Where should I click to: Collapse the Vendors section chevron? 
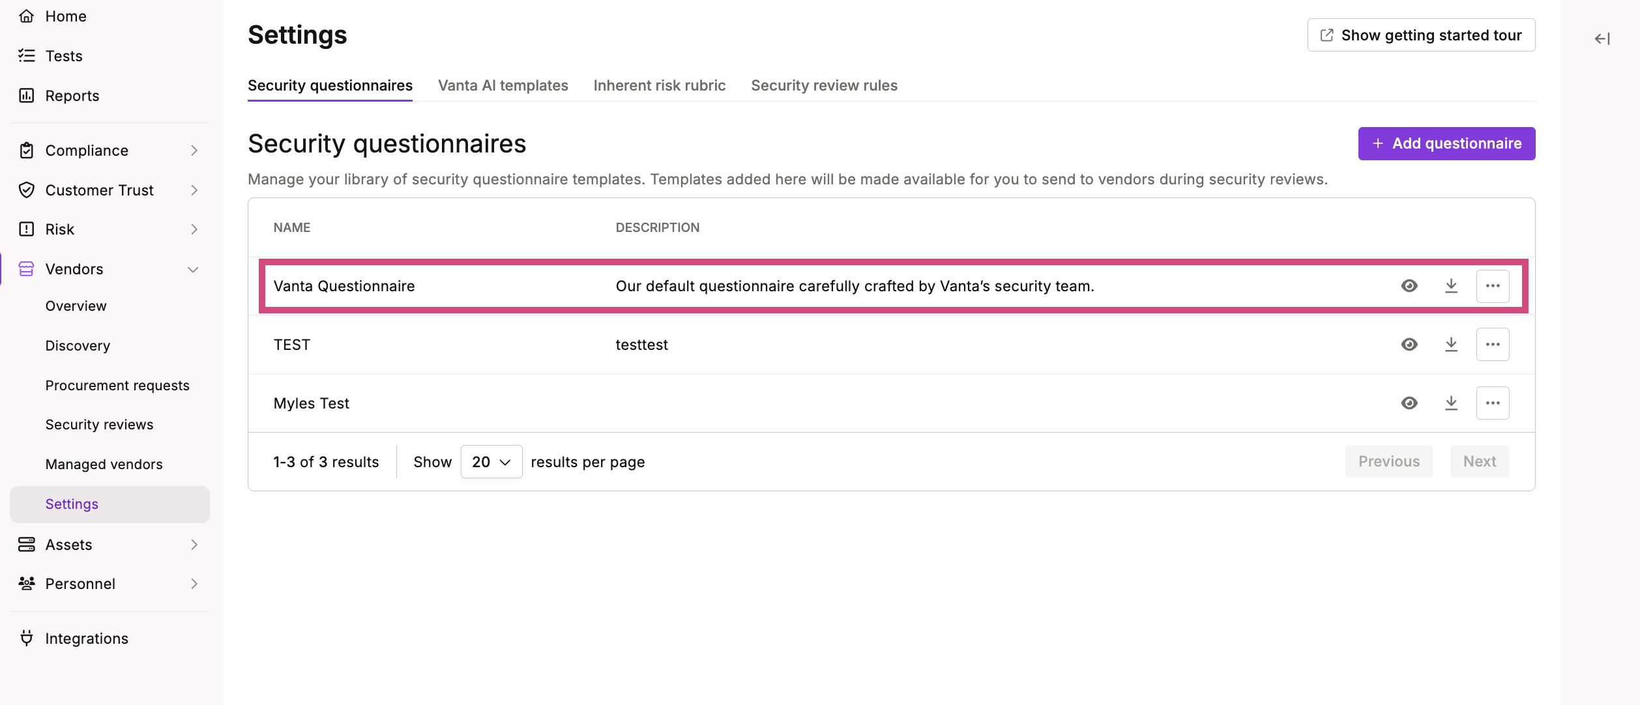click(193, 270)
